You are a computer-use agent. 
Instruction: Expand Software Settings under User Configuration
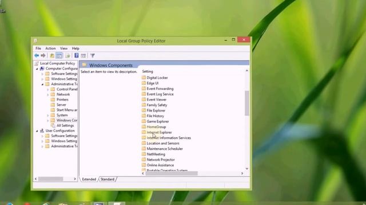42,136
